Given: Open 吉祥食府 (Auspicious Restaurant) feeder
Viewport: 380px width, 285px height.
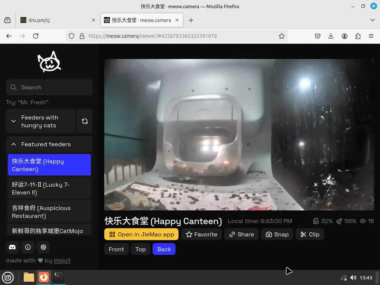Looking at the screenshot, I should tap(49, 212).
